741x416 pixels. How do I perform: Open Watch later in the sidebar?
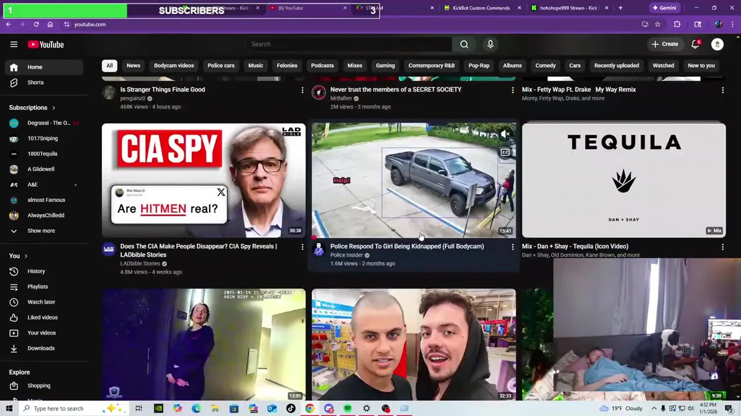pyautogui.click(x=44, y=302)
